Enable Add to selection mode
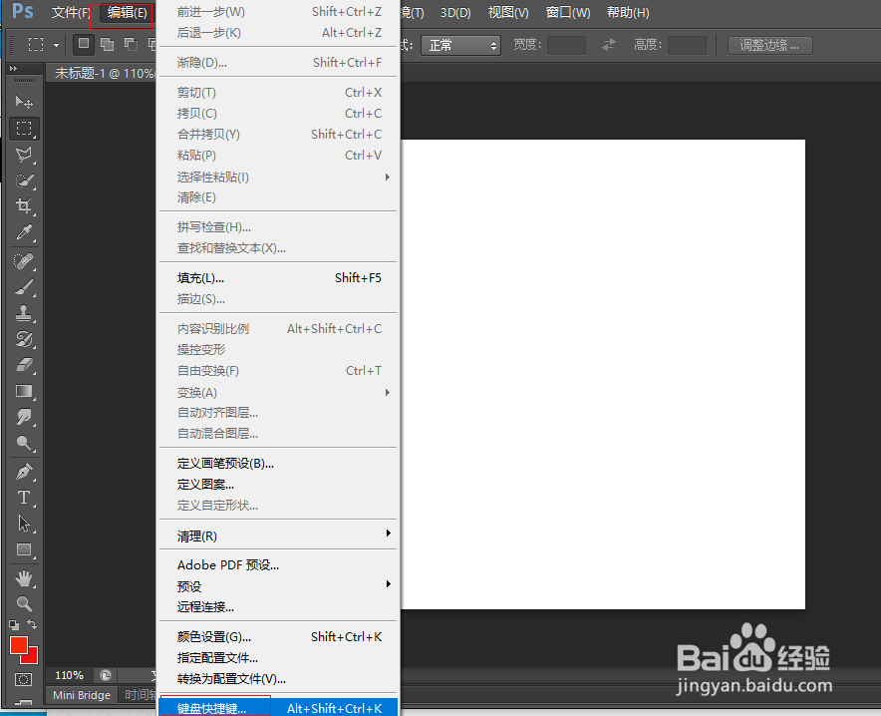This screenshot has width=881, height=716. tap(107, 44)
